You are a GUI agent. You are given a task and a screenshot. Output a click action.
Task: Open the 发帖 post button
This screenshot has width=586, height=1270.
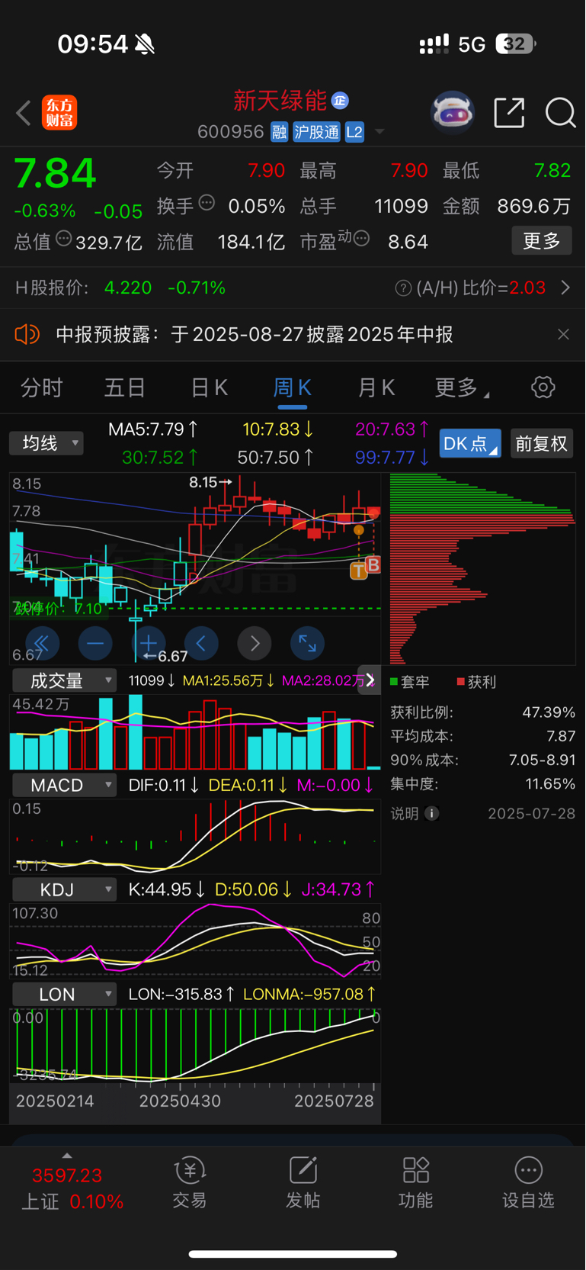303,1182
